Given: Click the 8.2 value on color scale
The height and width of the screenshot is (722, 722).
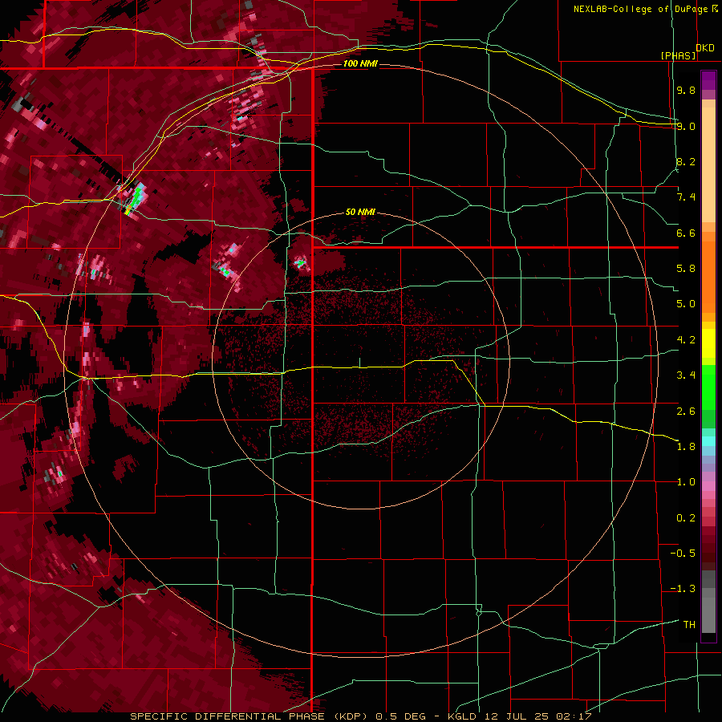Looking at the screenshot, I should click(x=686, y=161).
